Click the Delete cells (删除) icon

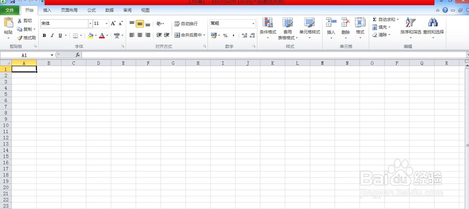(x=346, y=22)
